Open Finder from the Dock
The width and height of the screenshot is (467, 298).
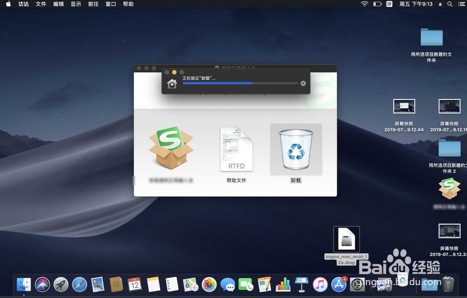tap(24, 284)
